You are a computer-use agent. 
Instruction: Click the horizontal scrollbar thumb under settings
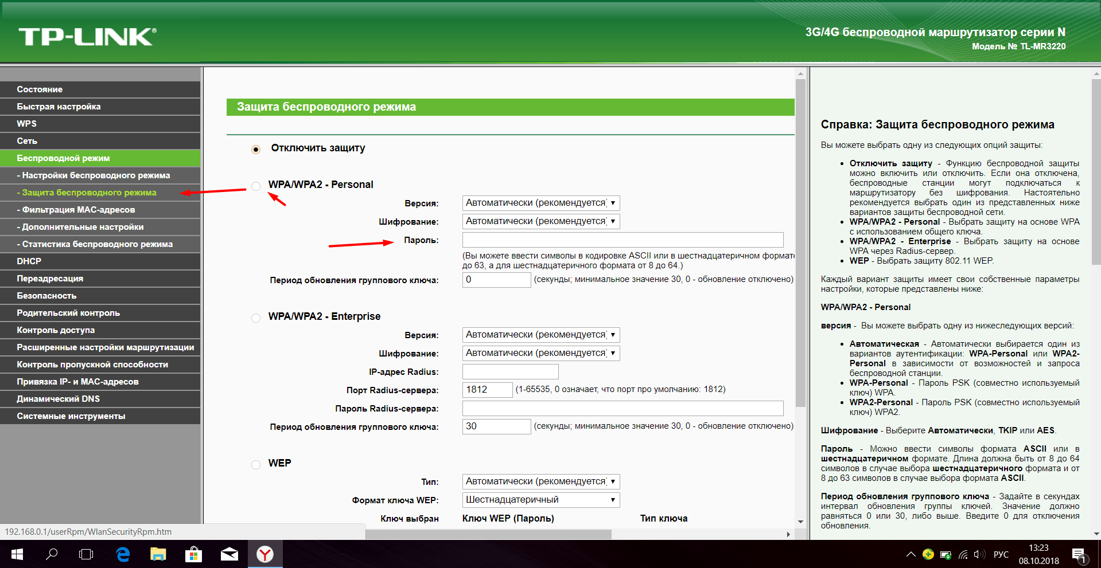(x=488, y=534)
